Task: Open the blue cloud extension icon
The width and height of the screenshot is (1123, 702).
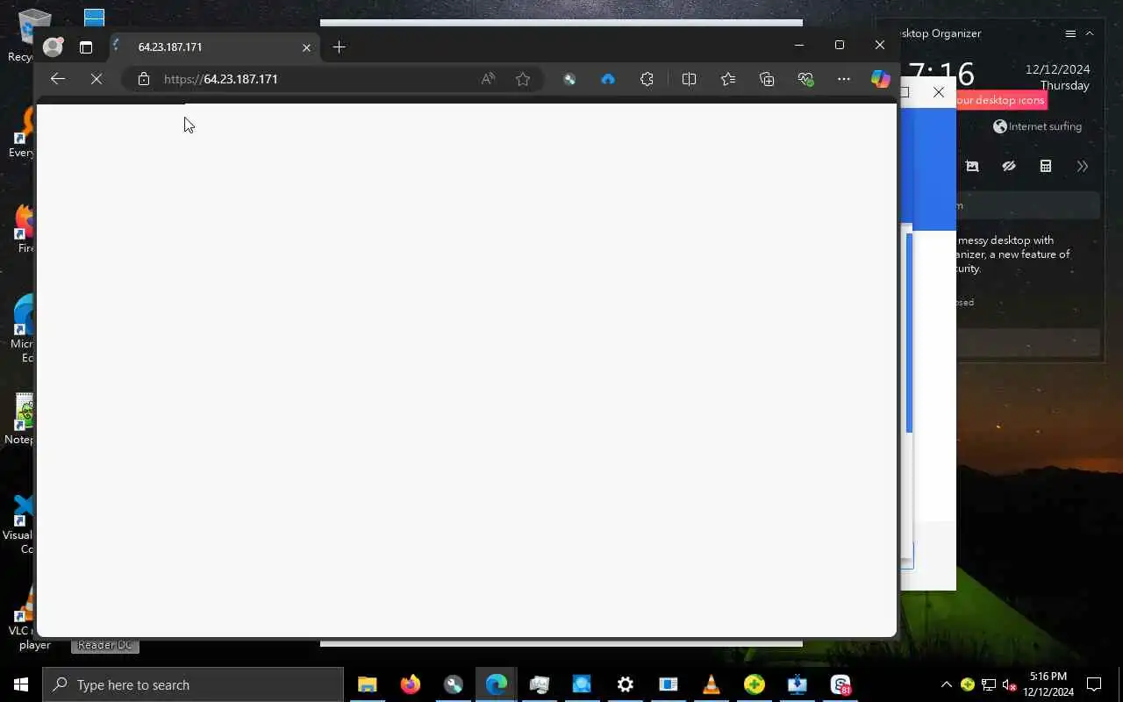Action: coord(608,79)
